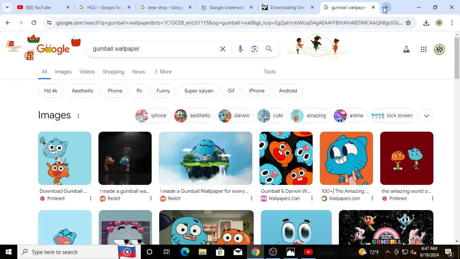Apply the Super saiyan filter chip
This screenshot has width=460, height=259.
click(x=199, y=91)
